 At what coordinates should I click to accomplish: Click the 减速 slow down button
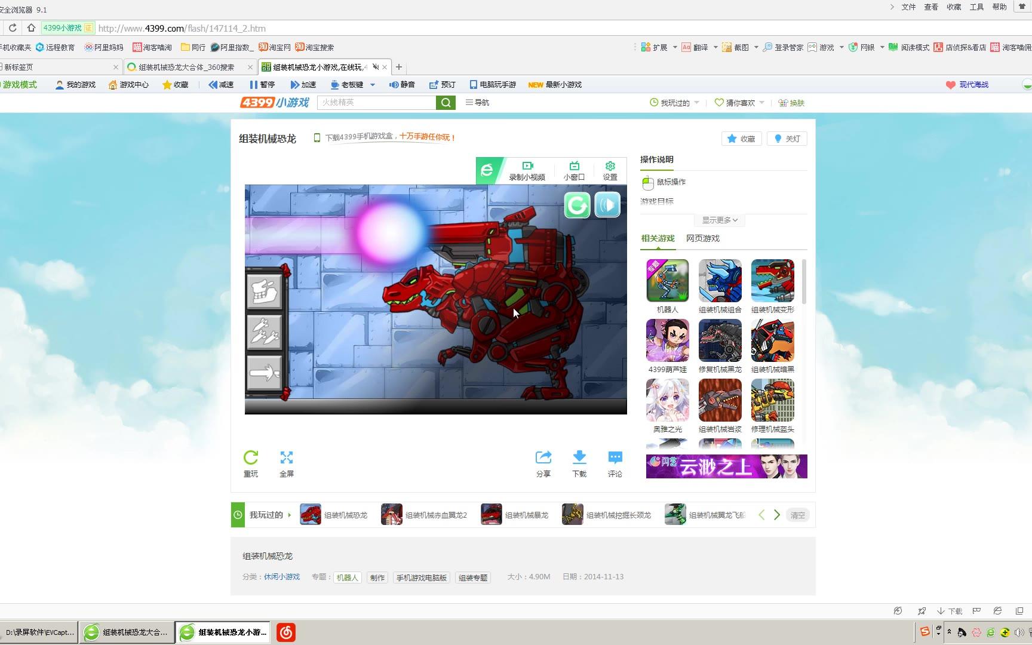click(221, 85)
